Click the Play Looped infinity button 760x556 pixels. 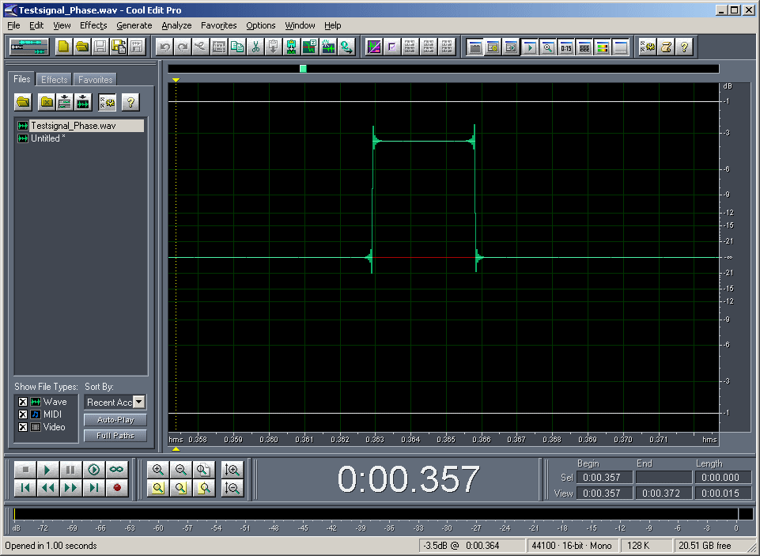[x=117, y=470]
